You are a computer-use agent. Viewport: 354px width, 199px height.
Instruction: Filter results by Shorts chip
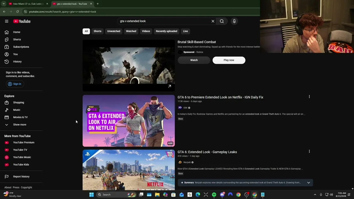(x=97, y=31)
